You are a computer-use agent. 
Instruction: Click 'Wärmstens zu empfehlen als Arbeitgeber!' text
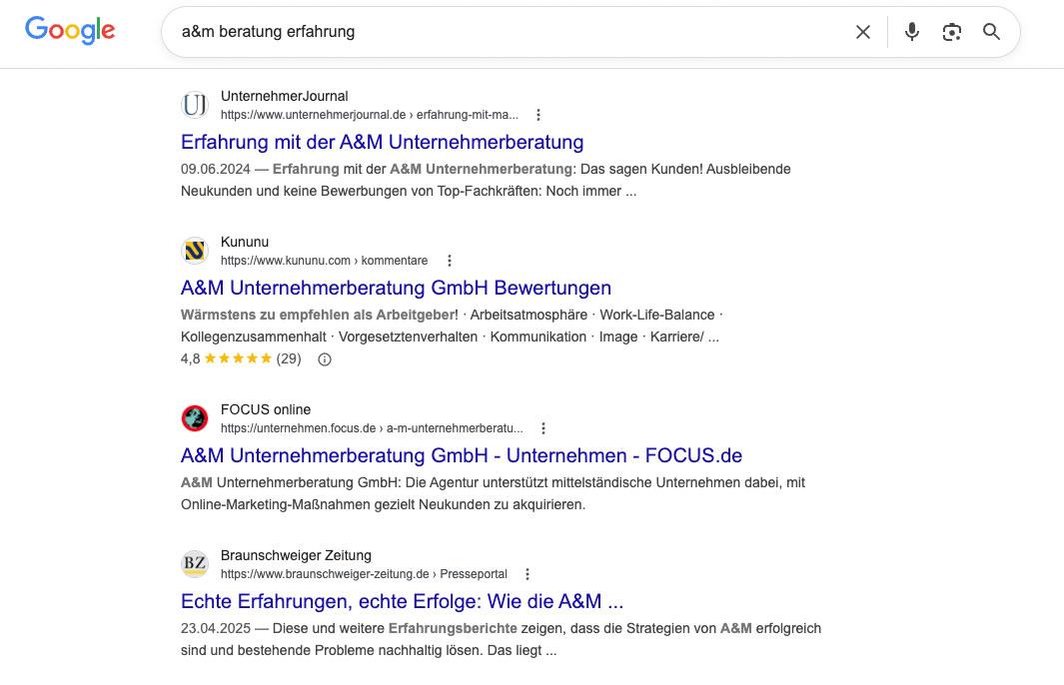click(320, 315)
